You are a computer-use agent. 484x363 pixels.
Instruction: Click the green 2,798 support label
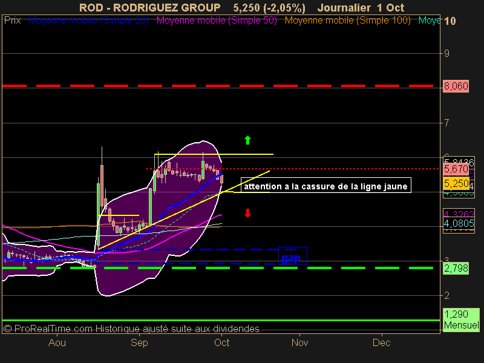(456, 268)
